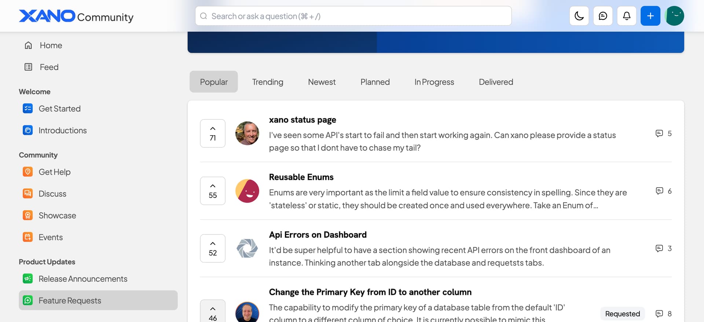
Task: Open the notifications bell
Action: 627,16
